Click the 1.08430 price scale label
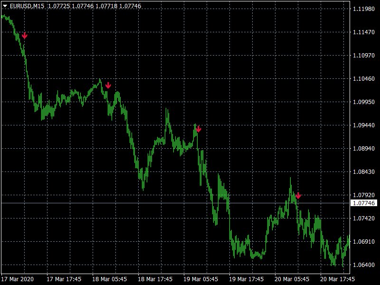 pyautogui.click(x=364, y=172)
